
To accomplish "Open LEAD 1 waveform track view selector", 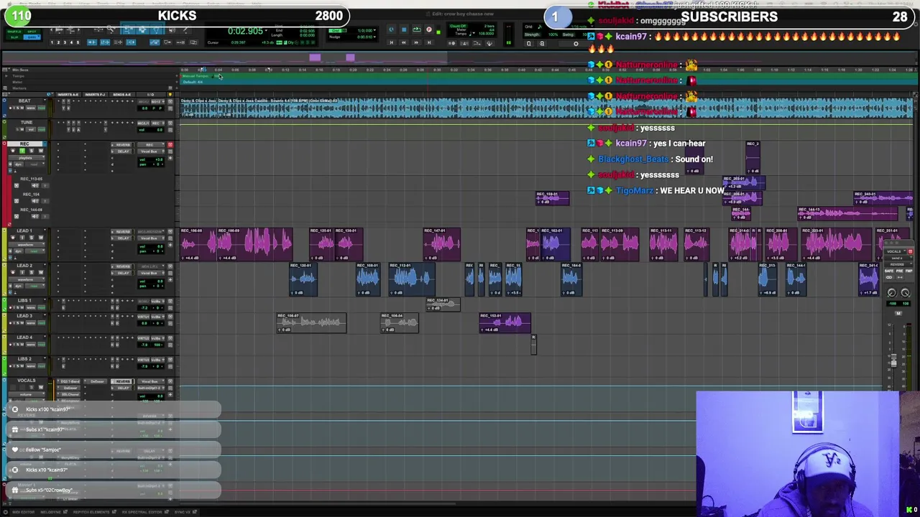I will (x=27, y=245).
